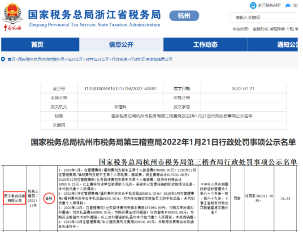Click breadcrumb 行政处罚决定和结果公示
Image resolution: width=303 pixels, height=235 pixels.
click(151, 59)
